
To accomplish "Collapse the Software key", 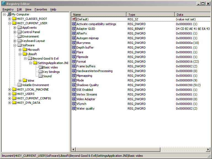I will click(x=15, y=45).
